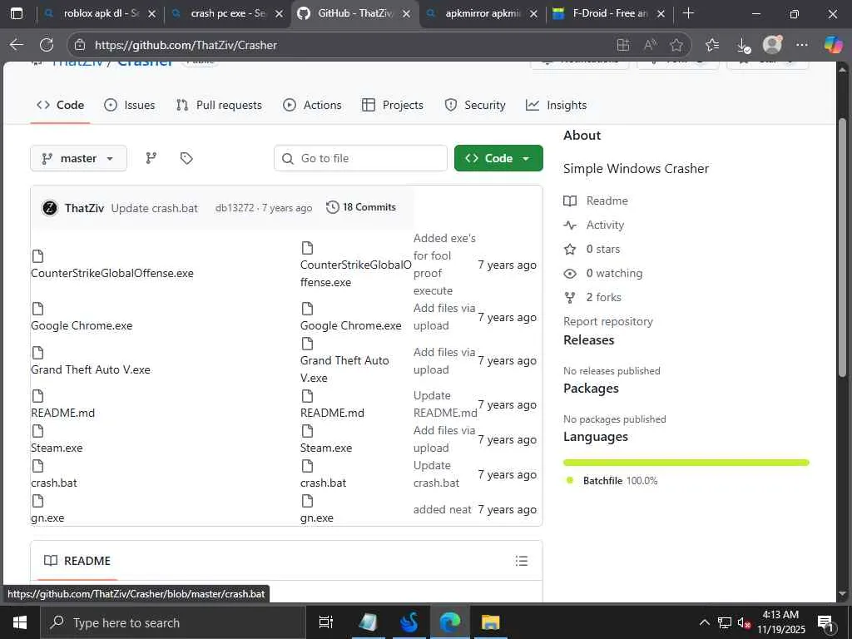View 0 stars stargazers link

592,249
